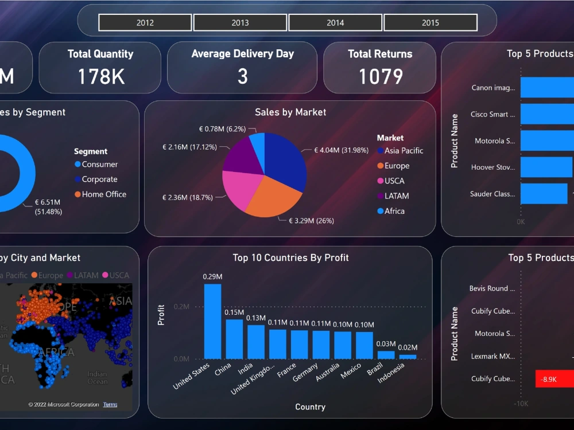The width and height of the screenshot is (574, 430).
Task: Select the 2014 year slicer button
Action: coord(336,22)
